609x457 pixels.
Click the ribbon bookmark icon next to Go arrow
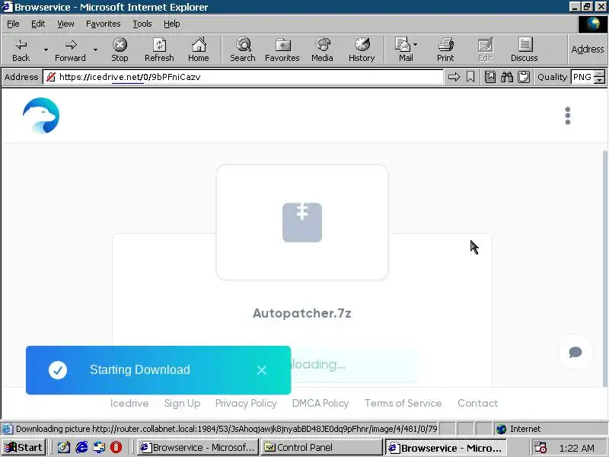click(470, 77)
